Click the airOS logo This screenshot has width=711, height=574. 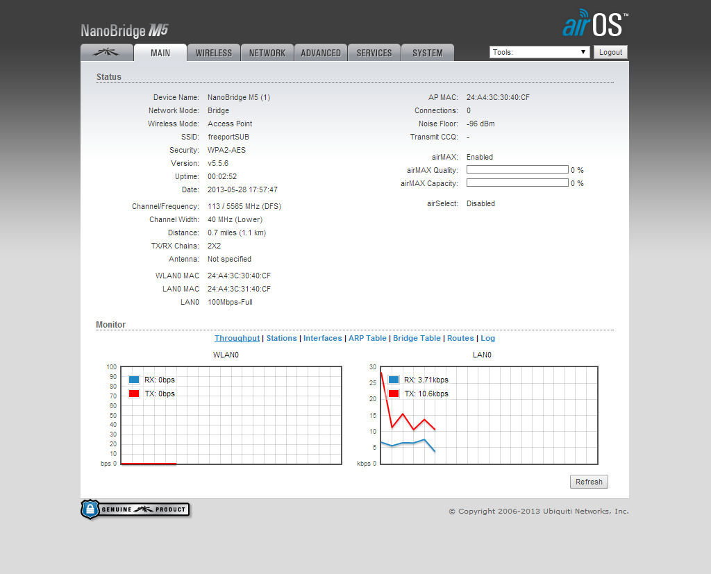pyautogui.click(x=595, y=24)
